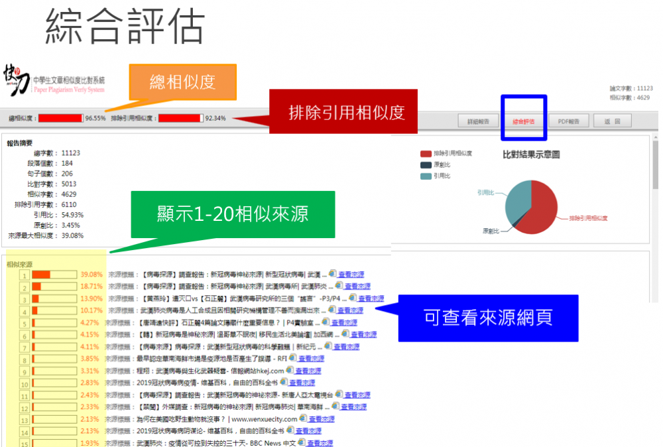The width and height of the screenshot is (663, 447).
Task: Click the browser icon on the BBC News row
Action: point(302,442)
